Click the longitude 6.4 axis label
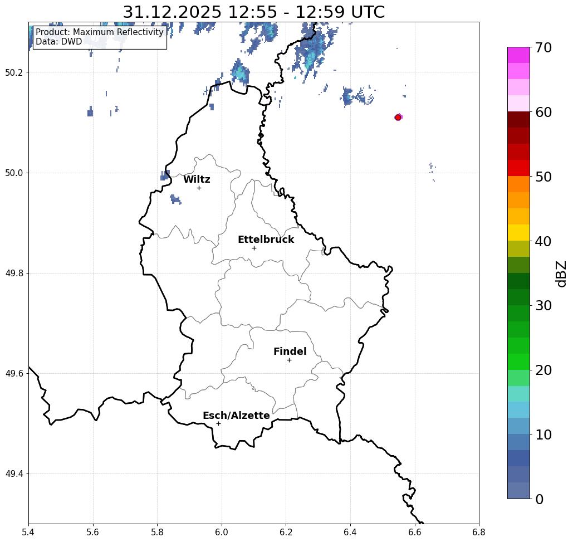The width and height of the screenshot is (573, 542). 350,532
